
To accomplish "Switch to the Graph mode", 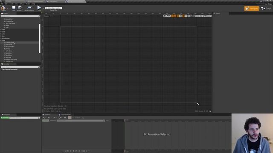I will click(266, 8).
